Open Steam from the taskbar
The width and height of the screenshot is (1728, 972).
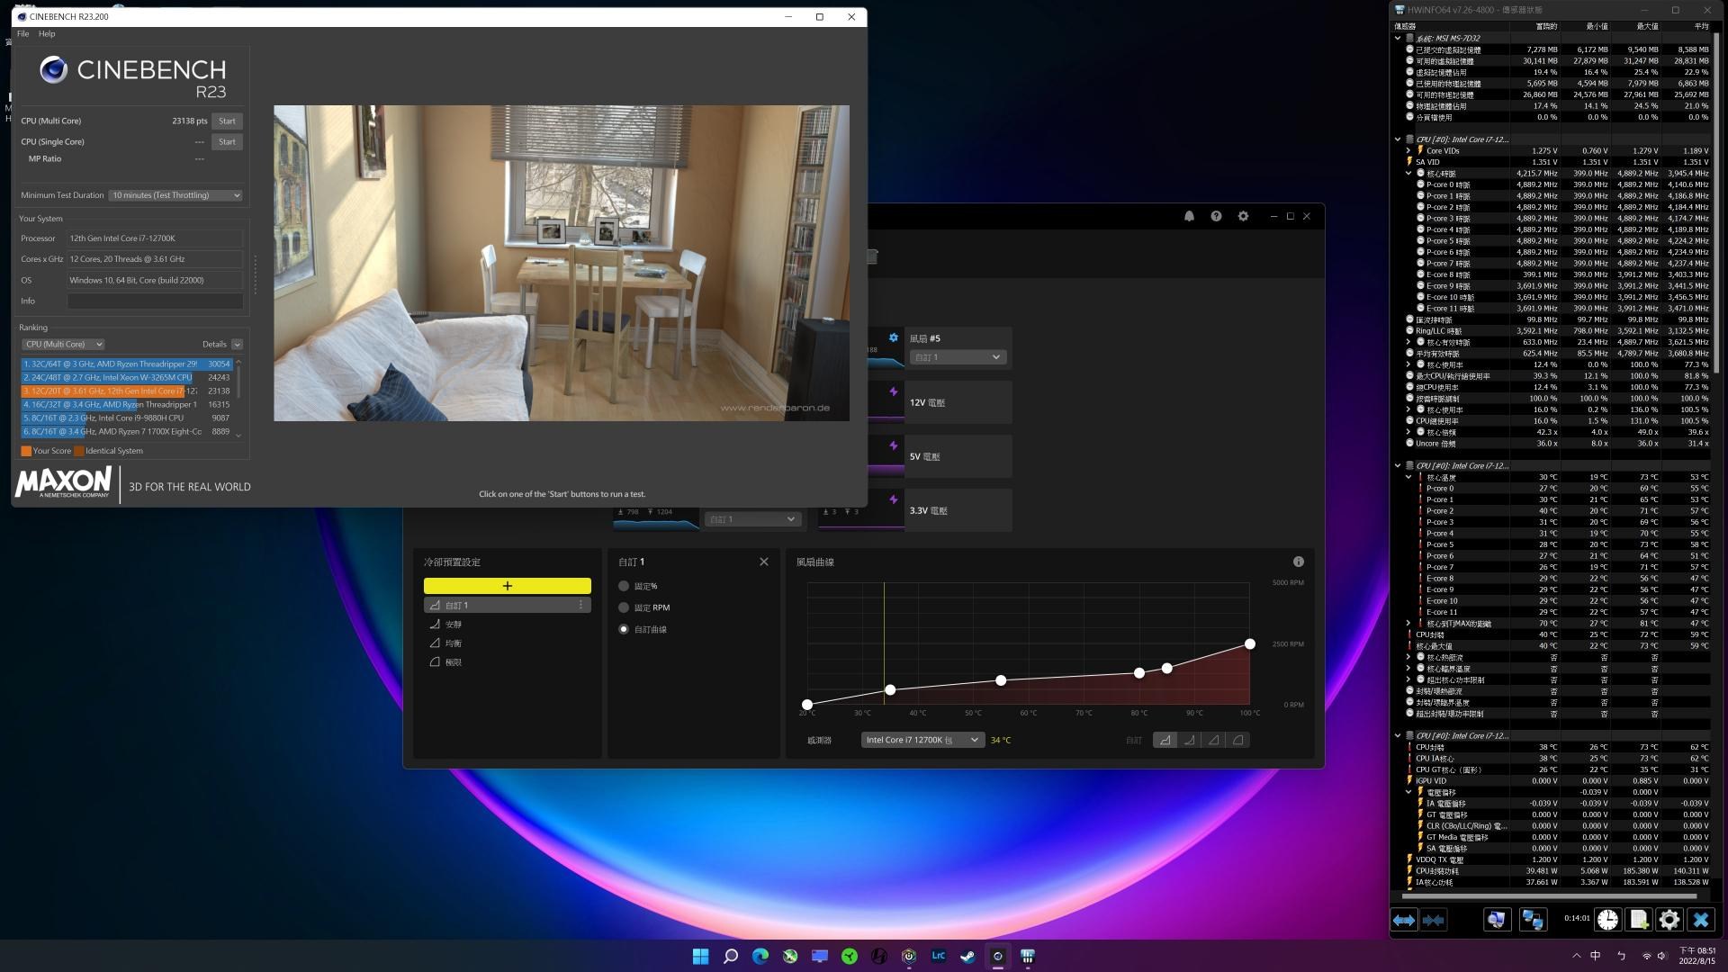[967, 957]
